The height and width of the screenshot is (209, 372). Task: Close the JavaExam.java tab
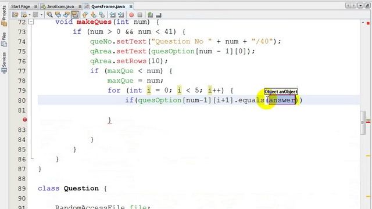coord(80,6)
